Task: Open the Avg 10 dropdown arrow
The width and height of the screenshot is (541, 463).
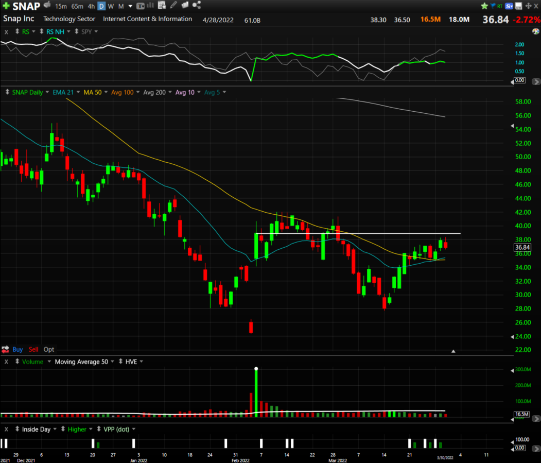Action: 199,92
